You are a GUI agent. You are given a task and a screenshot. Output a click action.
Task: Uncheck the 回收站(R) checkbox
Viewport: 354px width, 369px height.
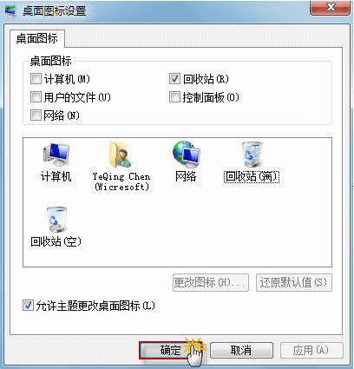click(x=174, y=79)
